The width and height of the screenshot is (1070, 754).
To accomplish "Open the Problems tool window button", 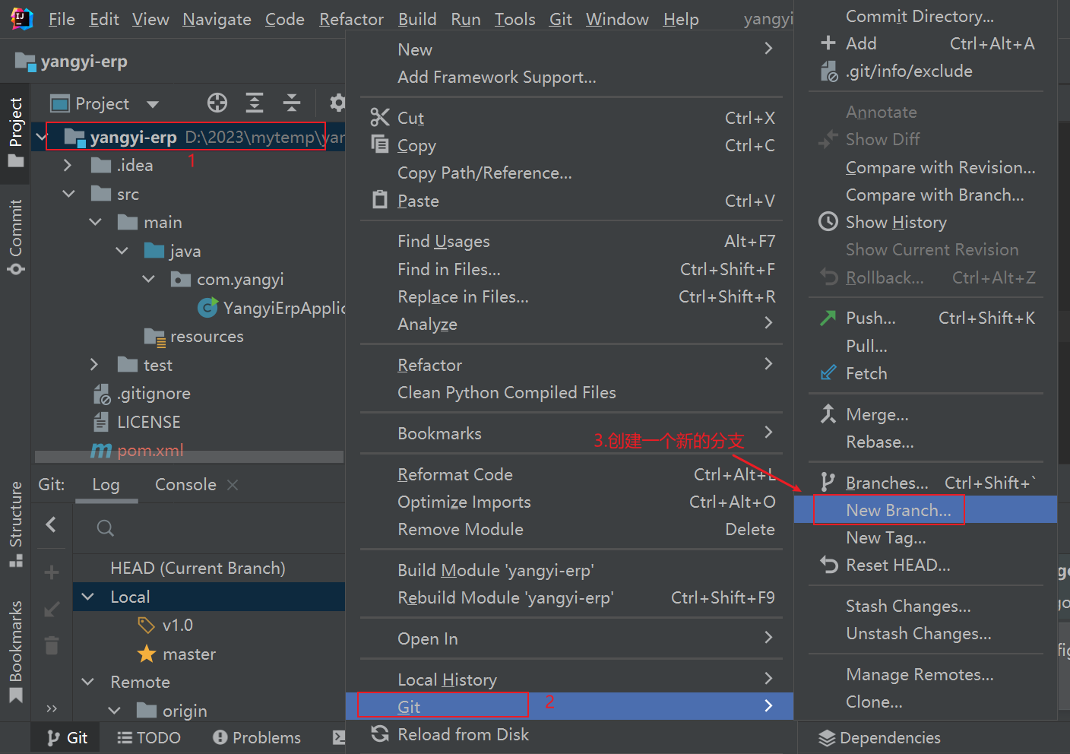I will tap(257, 737).
